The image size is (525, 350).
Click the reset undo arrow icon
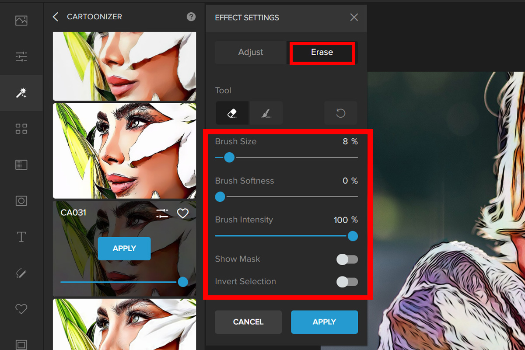340,113
